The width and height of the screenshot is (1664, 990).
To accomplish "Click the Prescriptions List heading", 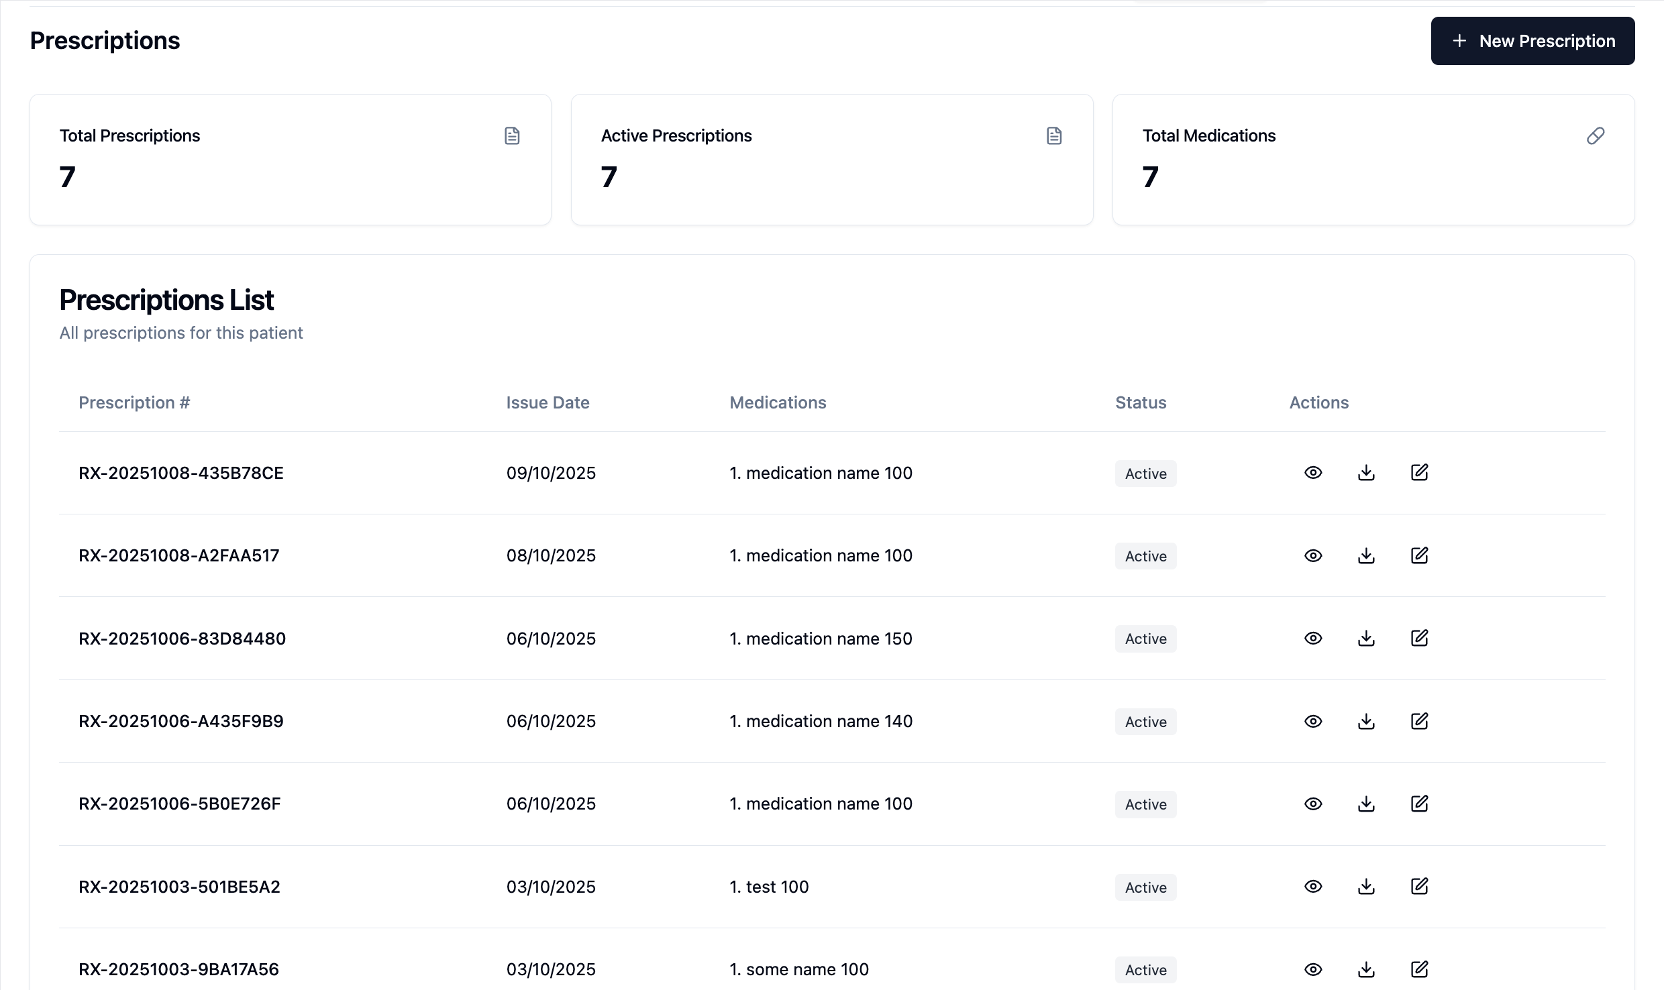I will (166, 300).
